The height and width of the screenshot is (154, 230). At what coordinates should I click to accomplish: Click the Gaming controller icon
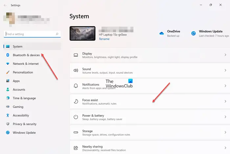coord(8,107)
